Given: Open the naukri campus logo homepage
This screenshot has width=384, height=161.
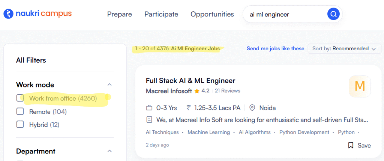Looking at the screenshot, I should (x=37, y=14).
